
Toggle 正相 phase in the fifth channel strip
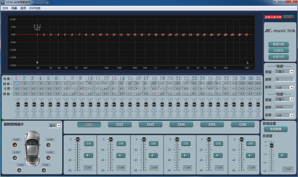tap(218, 143)
